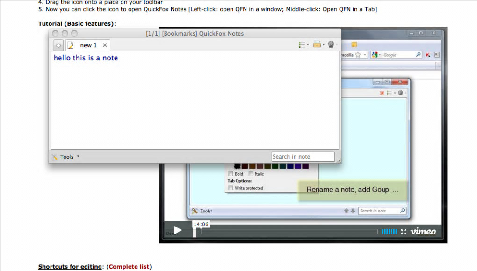Screen dimensions: 477x271
Task: Click the QuickFox Notes window resize grip
Action: tap(339, 161)
